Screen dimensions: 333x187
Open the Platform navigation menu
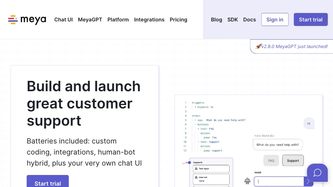click(x=118, y=20)
